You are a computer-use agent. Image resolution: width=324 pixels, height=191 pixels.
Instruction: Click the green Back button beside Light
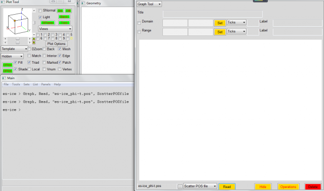coord(64,17)
